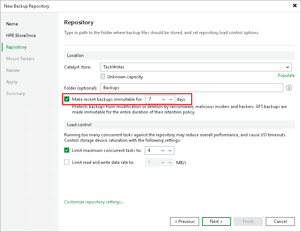301x232 pixels.
Task: Toggle Make recent backups immutable checkbox
Action: click(67, 99)
